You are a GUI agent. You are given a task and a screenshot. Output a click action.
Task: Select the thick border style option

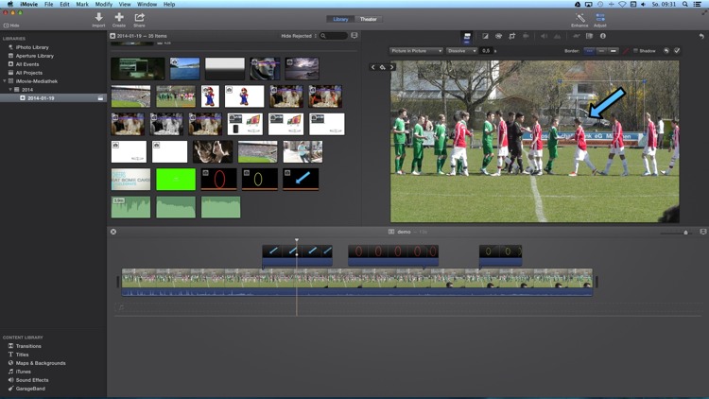pyautogui.click(x=614, y=51)
